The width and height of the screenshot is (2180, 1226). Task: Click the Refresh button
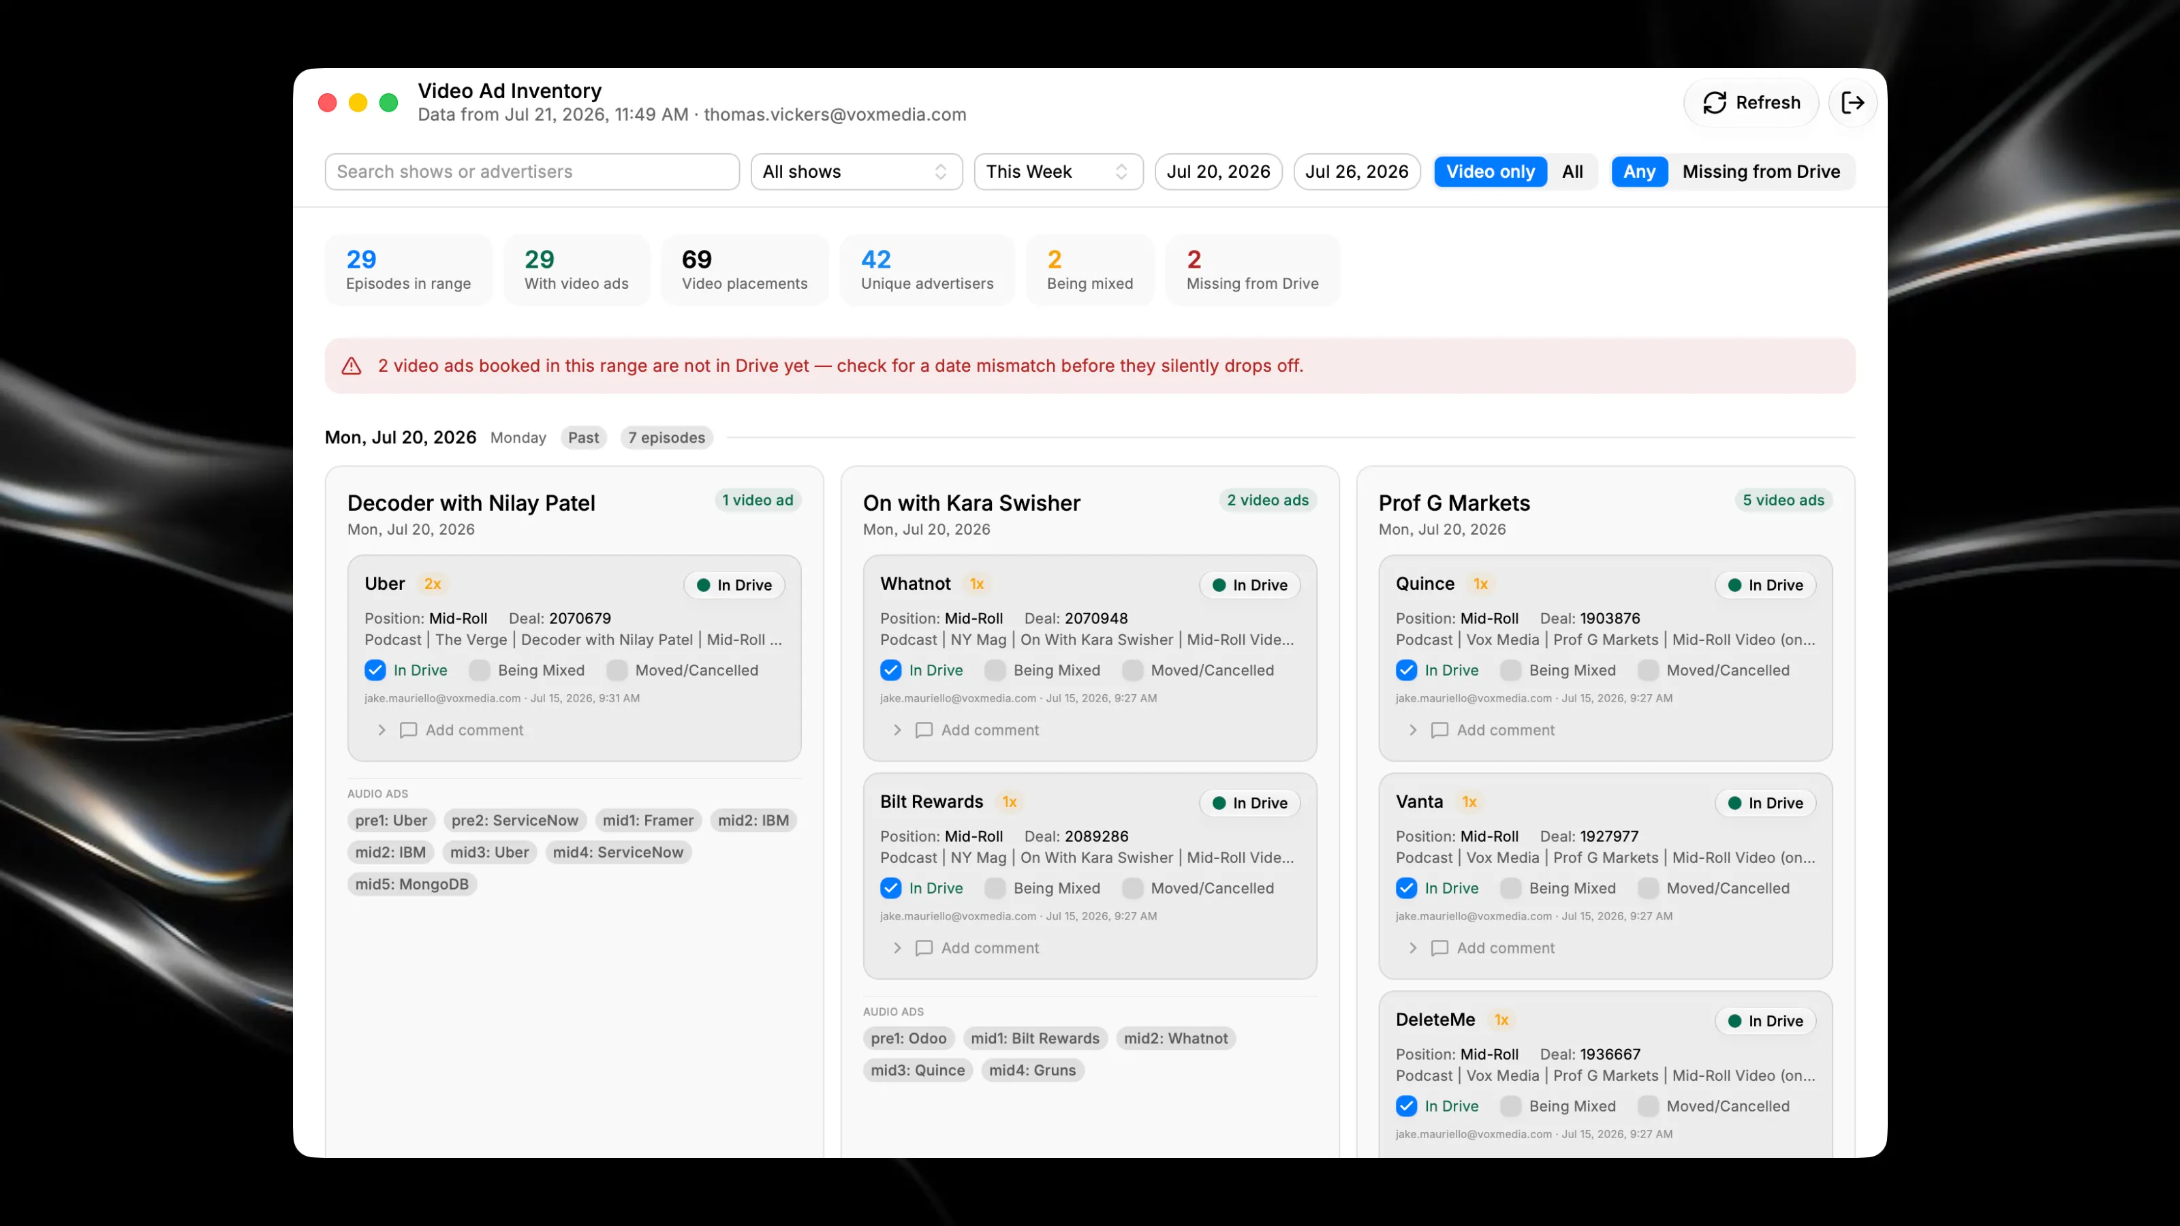click(1751, 102)
